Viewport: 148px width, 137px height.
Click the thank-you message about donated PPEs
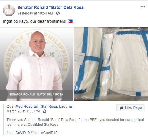75,122
